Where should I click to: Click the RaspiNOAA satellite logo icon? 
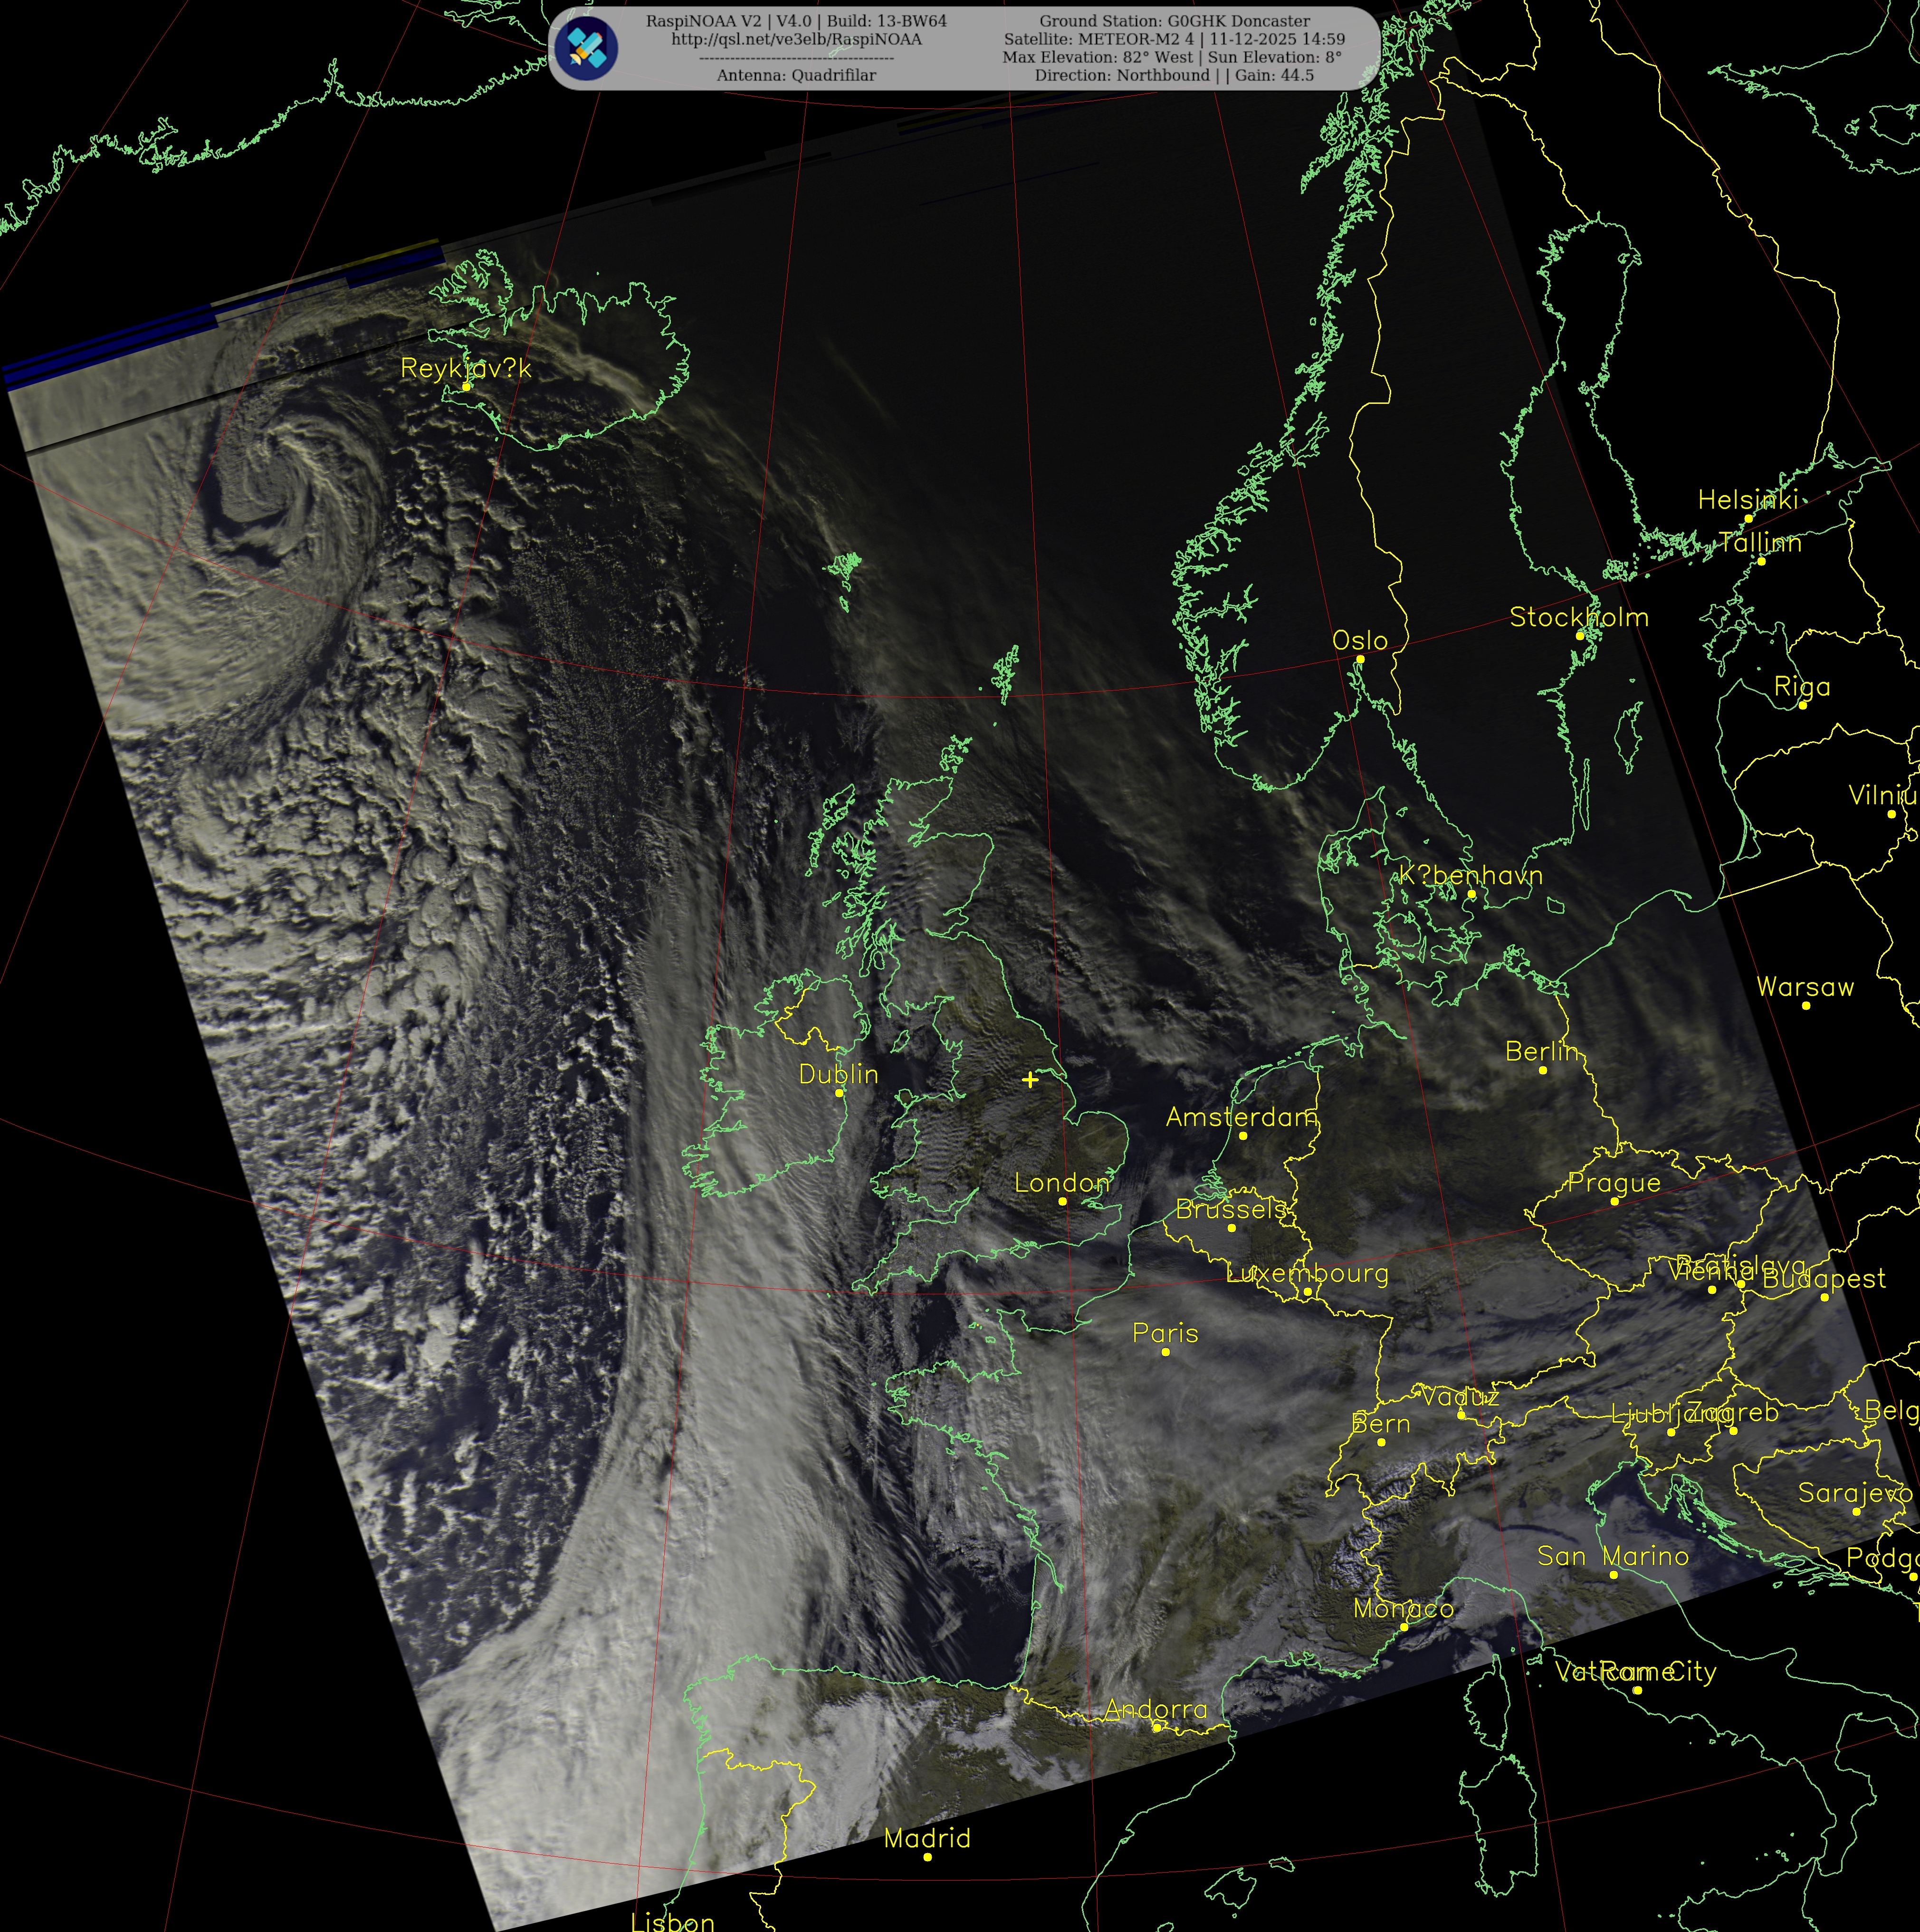point(586,48)
